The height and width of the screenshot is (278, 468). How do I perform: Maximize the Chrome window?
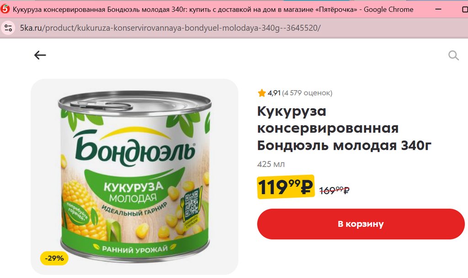(465, 9)
